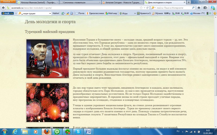Expand hidden toolbar items with the chevron
Image resolution: width=217 pixels, height=135 pixels.
coord(135,13)
